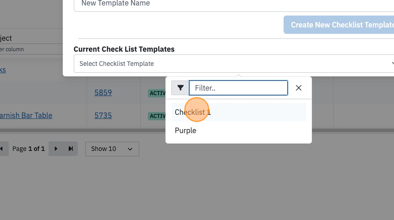This screenshot has width=394, height=220.
Task: Click Create New Checklist Template button
Action: [x=339, y=25]
